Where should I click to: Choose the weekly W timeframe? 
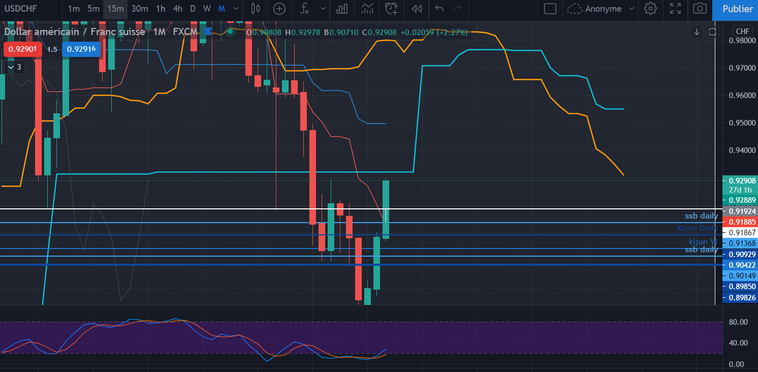(207, 9)
